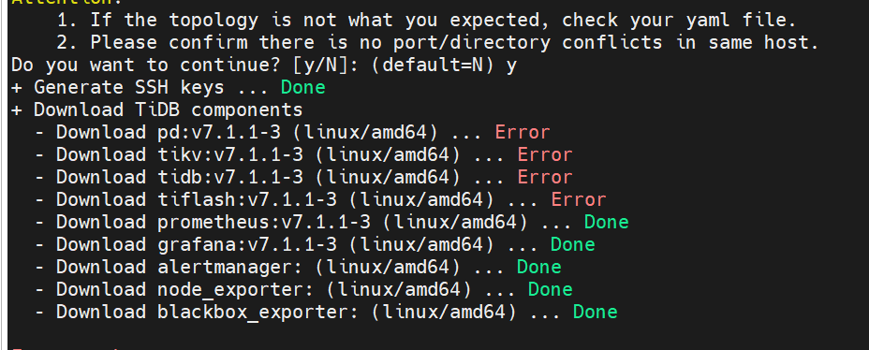Click Done status on the grafana line
The width and height of the screenshot is (869, 350).
coord(572,244)
